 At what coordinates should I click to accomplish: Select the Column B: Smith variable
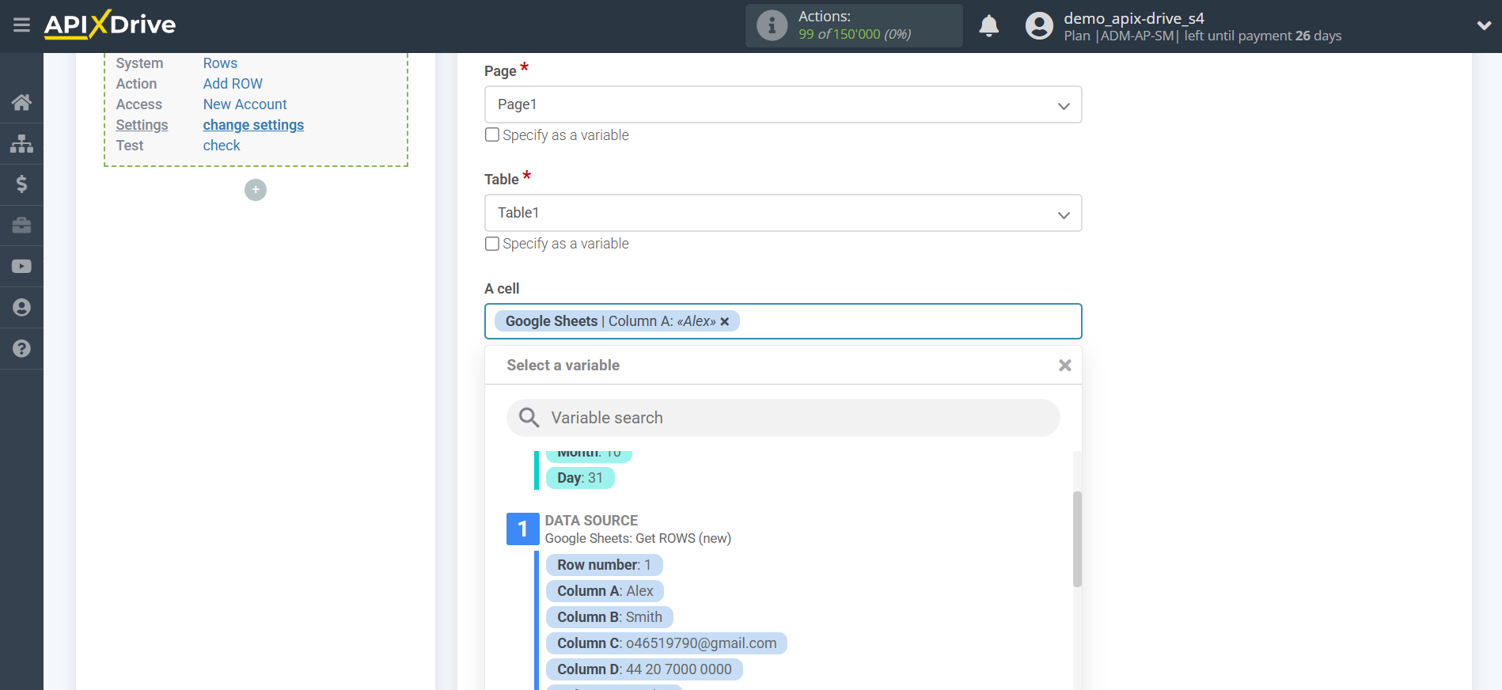click(x=609, y=617)
